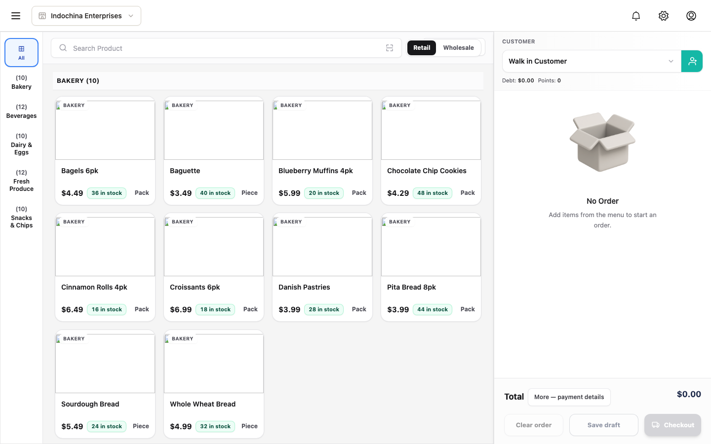The width and height of the screenshot is (711, 444).
Task: Click the Clear order button
Action: pyautogui.click(x=534, y=425)
